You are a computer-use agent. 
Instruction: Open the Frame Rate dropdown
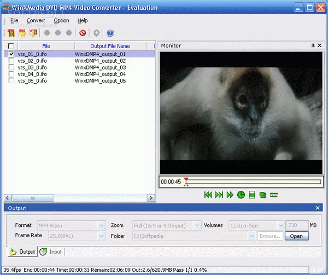tap(101, 236)
